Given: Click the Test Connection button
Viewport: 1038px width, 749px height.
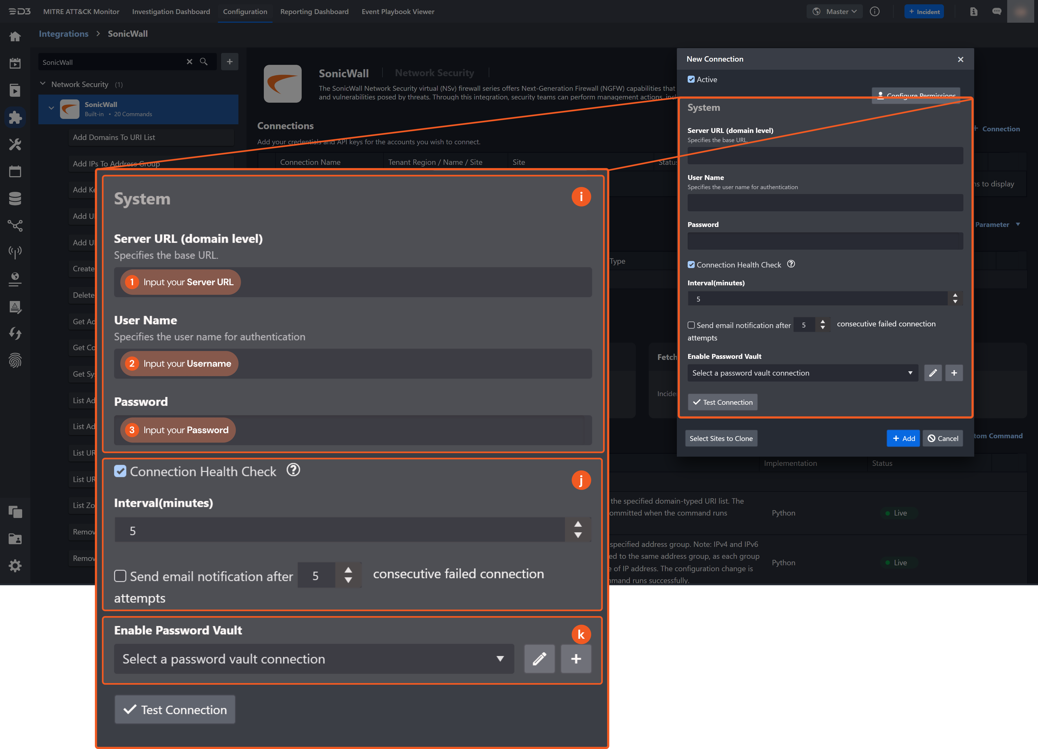Looking at the screenshot, I should coord(722,402).
